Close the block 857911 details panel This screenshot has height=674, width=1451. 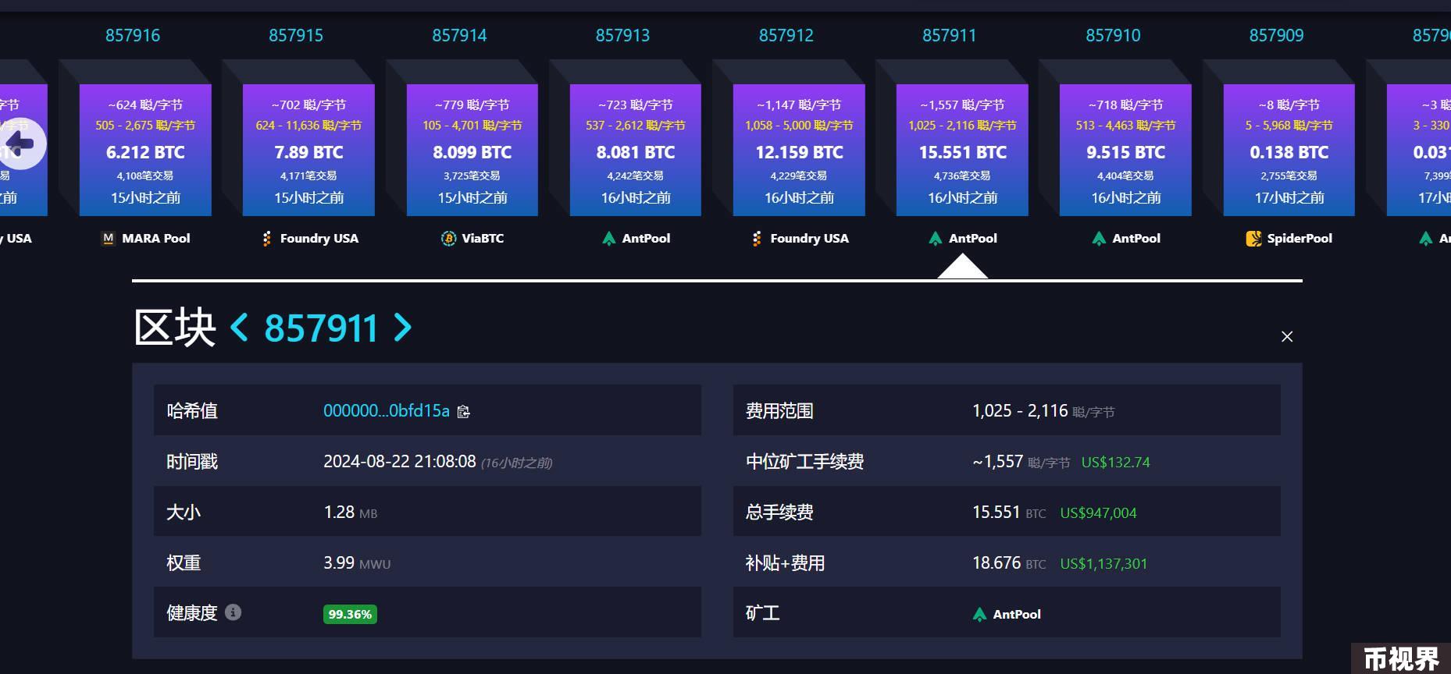[x=1287, y=336]
